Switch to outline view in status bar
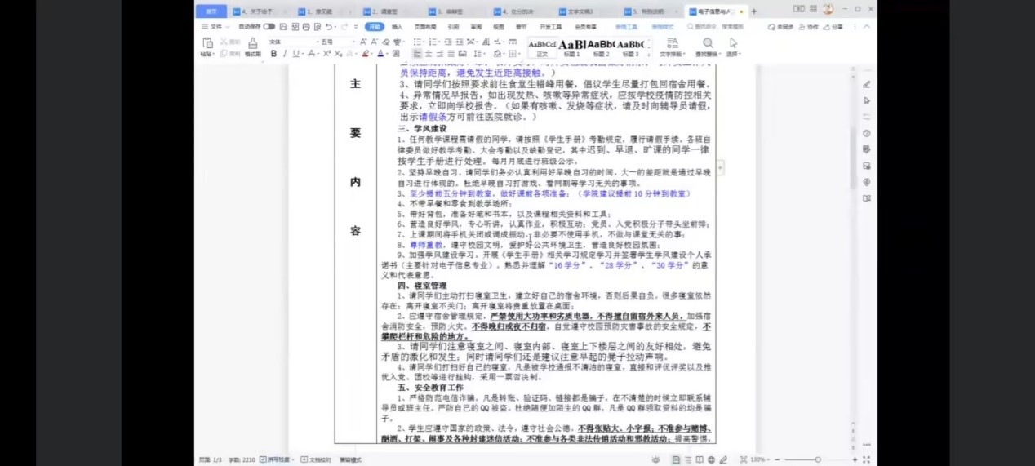1035x466 pixels. point(686,459)
